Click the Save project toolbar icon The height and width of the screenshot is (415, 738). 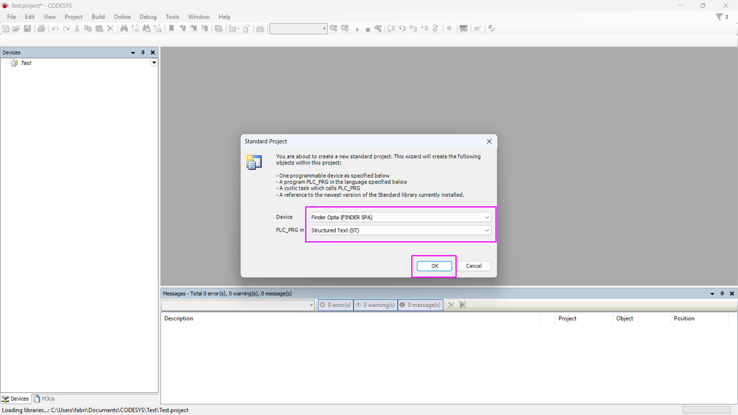tap(27, 28)
